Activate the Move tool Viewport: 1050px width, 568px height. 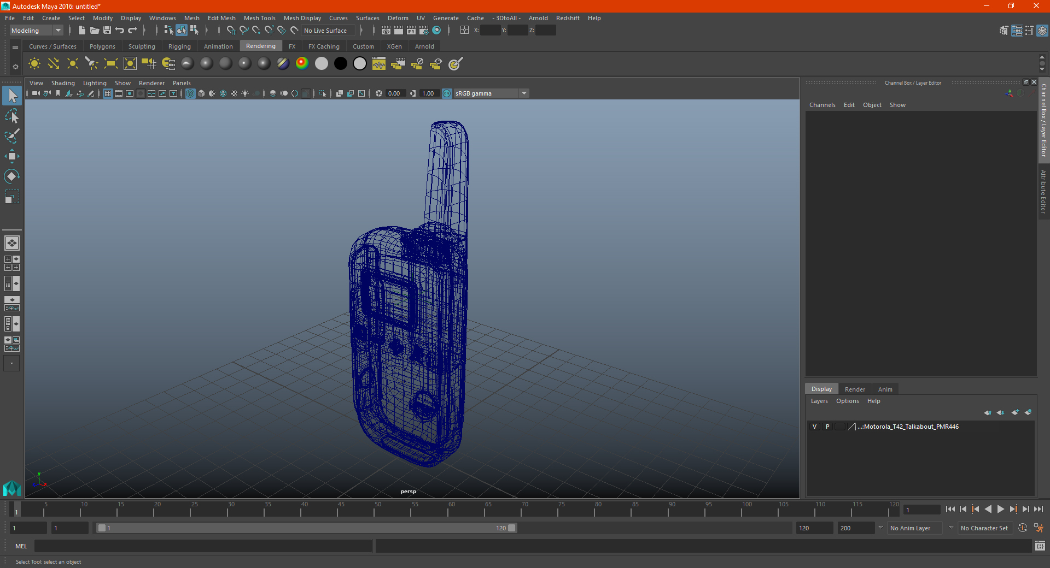pos(12,156)
